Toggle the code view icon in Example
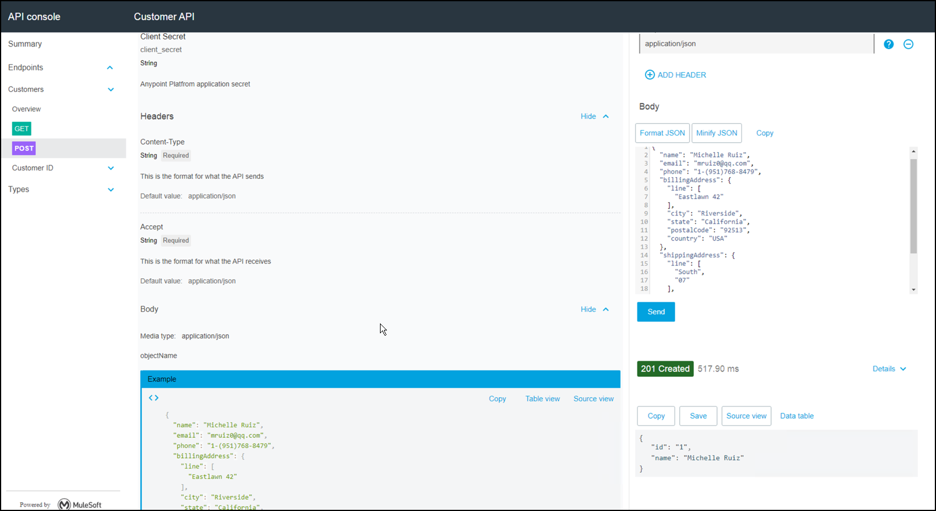 point(153,398)
